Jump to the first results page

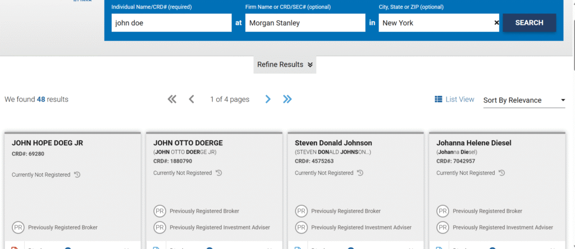pos(172,99)
